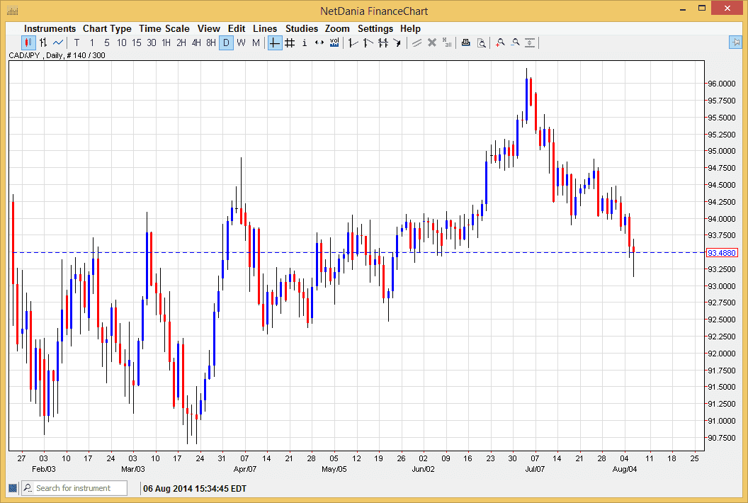
Task: Show volume using the vol icon
Action: pos(334,43)
